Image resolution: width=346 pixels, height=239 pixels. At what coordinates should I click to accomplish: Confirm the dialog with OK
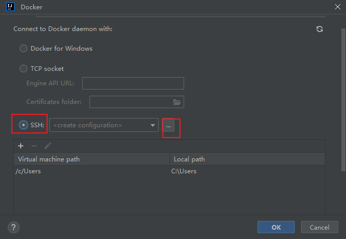coord(276,227)
